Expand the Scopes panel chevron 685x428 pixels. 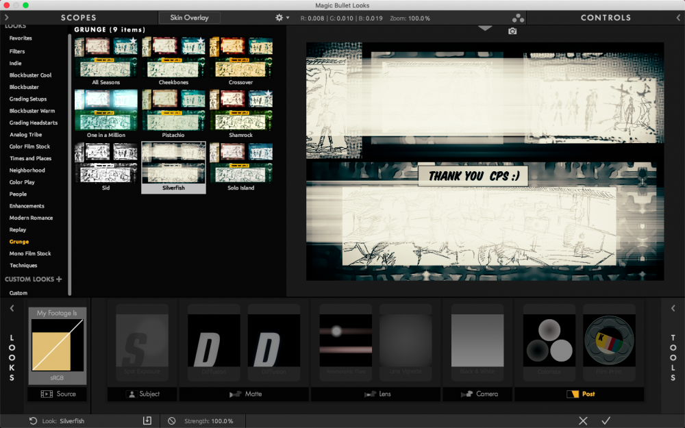(x=7, y=18)
